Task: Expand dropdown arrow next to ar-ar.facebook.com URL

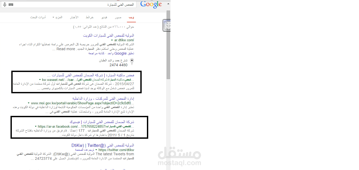Action: (36, 126)
